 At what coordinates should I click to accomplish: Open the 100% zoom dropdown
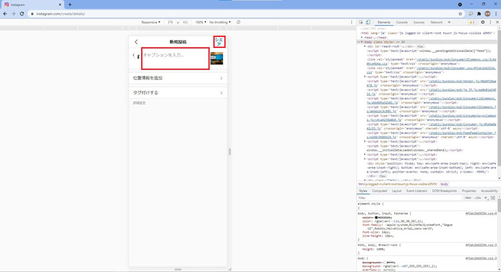click(200, 22)
